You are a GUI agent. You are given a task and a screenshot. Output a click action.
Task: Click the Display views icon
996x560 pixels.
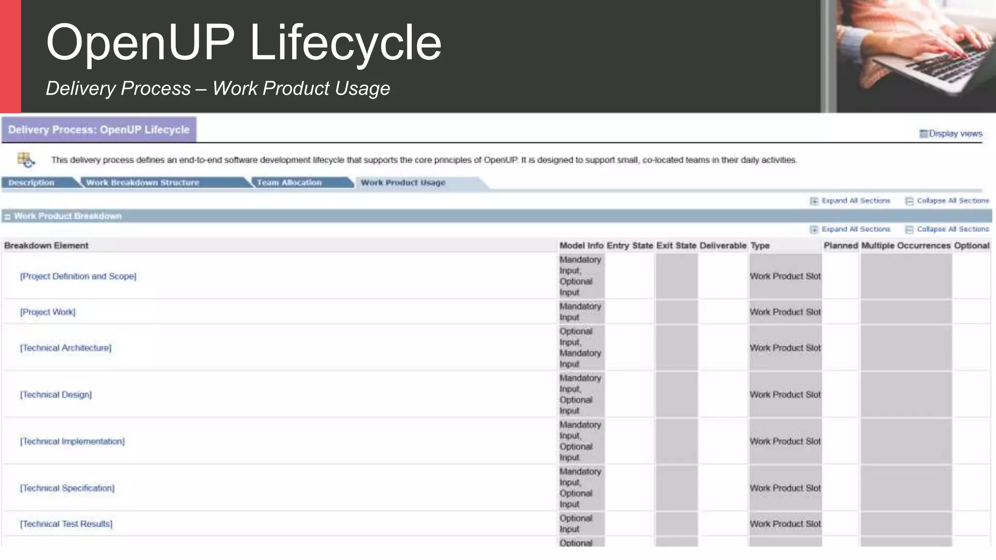pyautogui.click(x=924, y=134)
